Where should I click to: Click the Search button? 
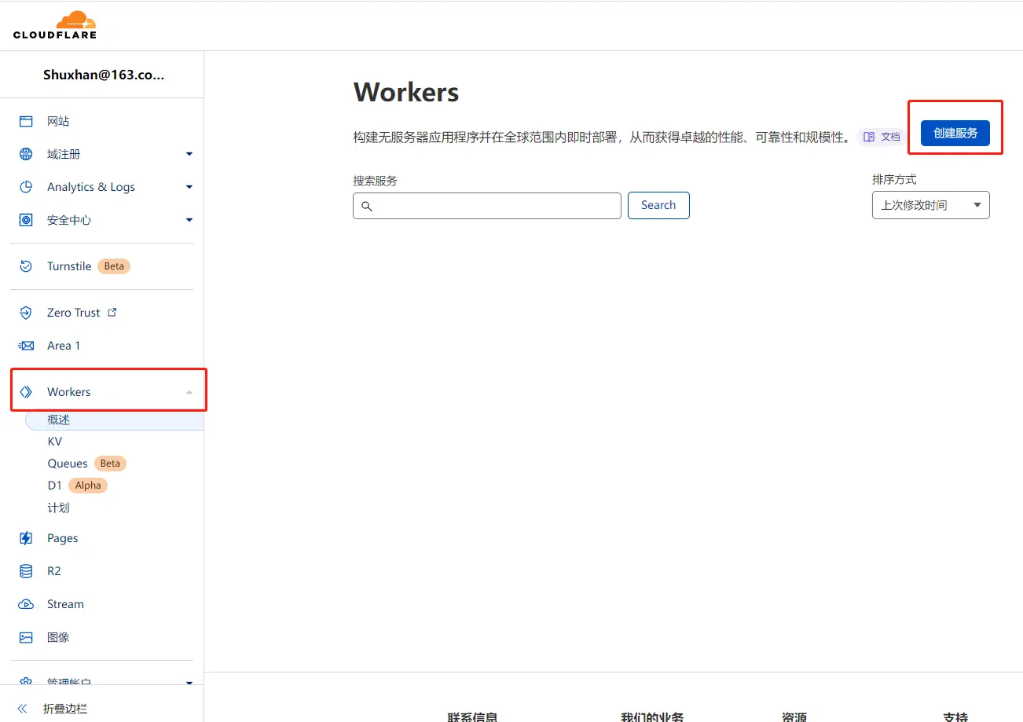click(658, 205)
